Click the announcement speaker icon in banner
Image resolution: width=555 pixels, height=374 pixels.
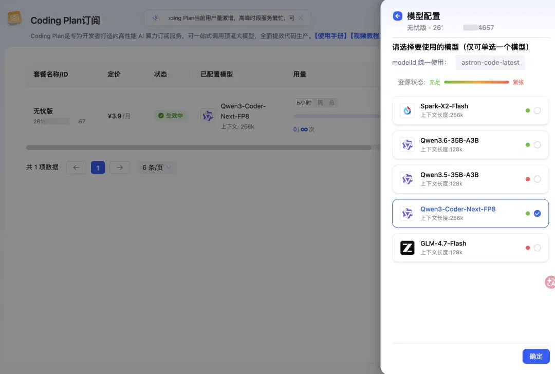click(x=155, y=17)
